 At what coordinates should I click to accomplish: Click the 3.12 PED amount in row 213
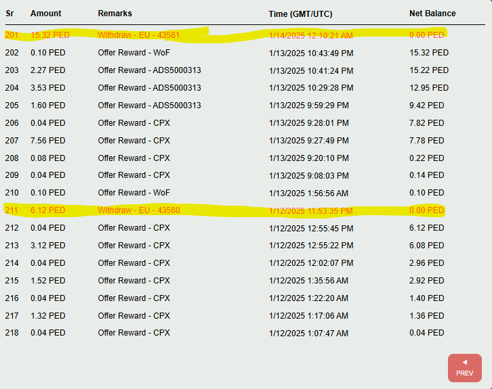(x=47, y=245)
